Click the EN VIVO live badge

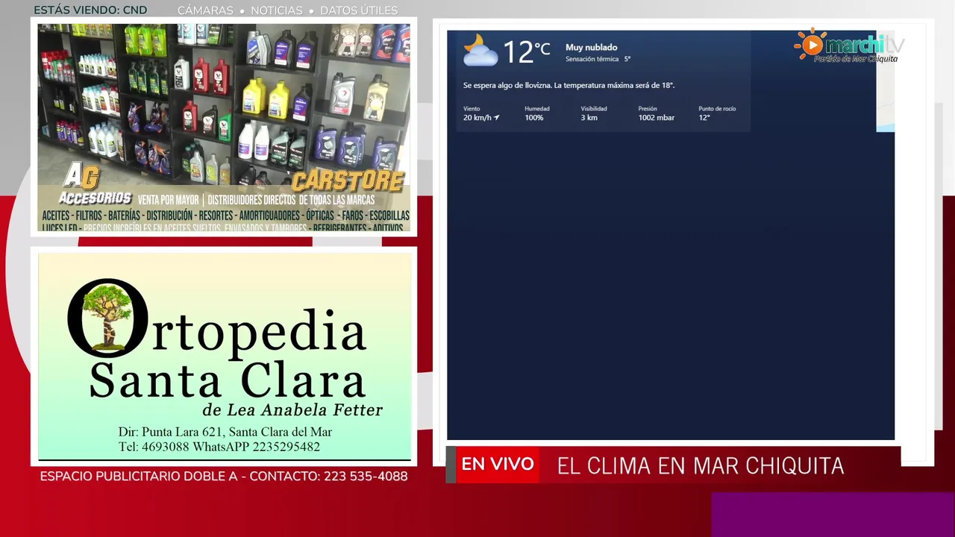coord(498,465)
